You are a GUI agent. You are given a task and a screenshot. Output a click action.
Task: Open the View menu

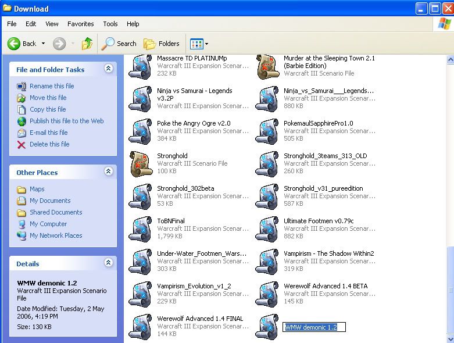tap(52, 24)
